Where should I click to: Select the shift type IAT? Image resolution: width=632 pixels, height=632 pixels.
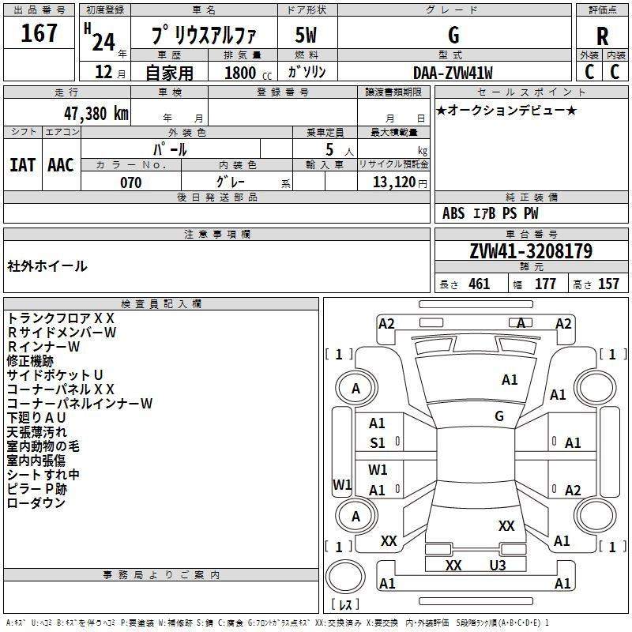point(23,165)
